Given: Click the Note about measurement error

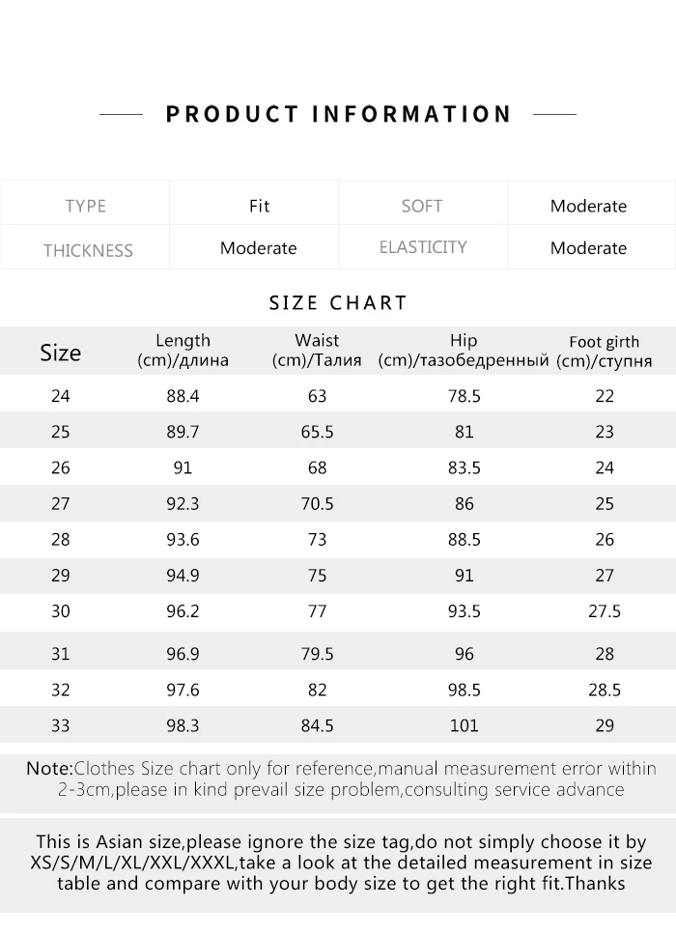Looking at the screenshot, I should coord(341,778).
